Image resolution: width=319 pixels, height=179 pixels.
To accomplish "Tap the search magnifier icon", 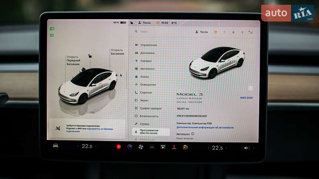I will pyautogui.click(x=136, y=31).
